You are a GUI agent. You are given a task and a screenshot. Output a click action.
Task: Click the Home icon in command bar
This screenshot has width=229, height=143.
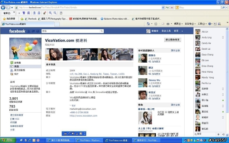148,24
